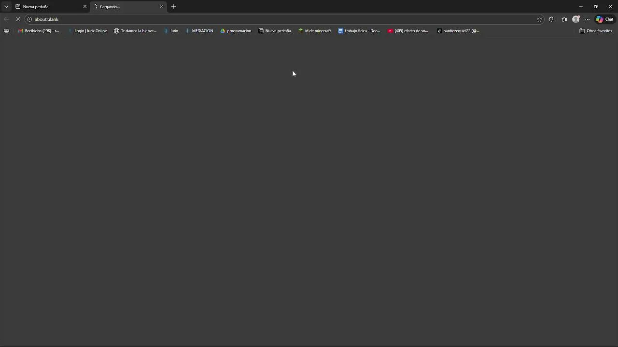
Task: Open id de minecraft bookmark
Action: 315,31
